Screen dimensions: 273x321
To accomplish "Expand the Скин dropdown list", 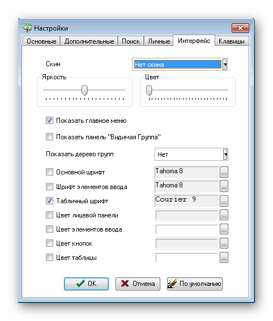I will [225, 65].
